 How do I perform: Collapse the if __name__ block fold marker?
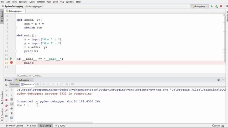click(x=16, y=59)
